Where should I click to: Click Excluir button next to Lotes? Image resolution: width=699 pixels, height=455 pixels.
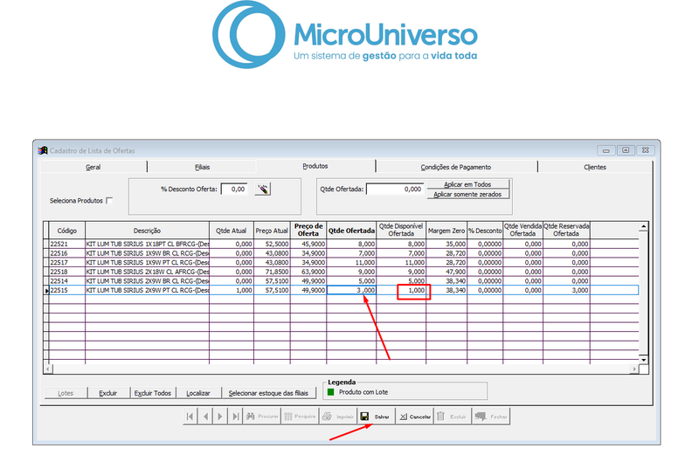(107, 393)
